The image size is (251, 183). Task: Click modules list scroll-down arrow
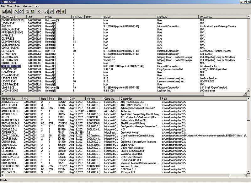(248, 172)
